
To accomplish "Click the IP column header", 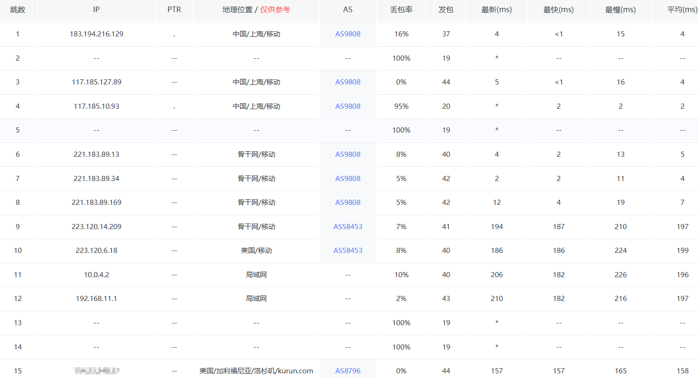I will (97, 10).
